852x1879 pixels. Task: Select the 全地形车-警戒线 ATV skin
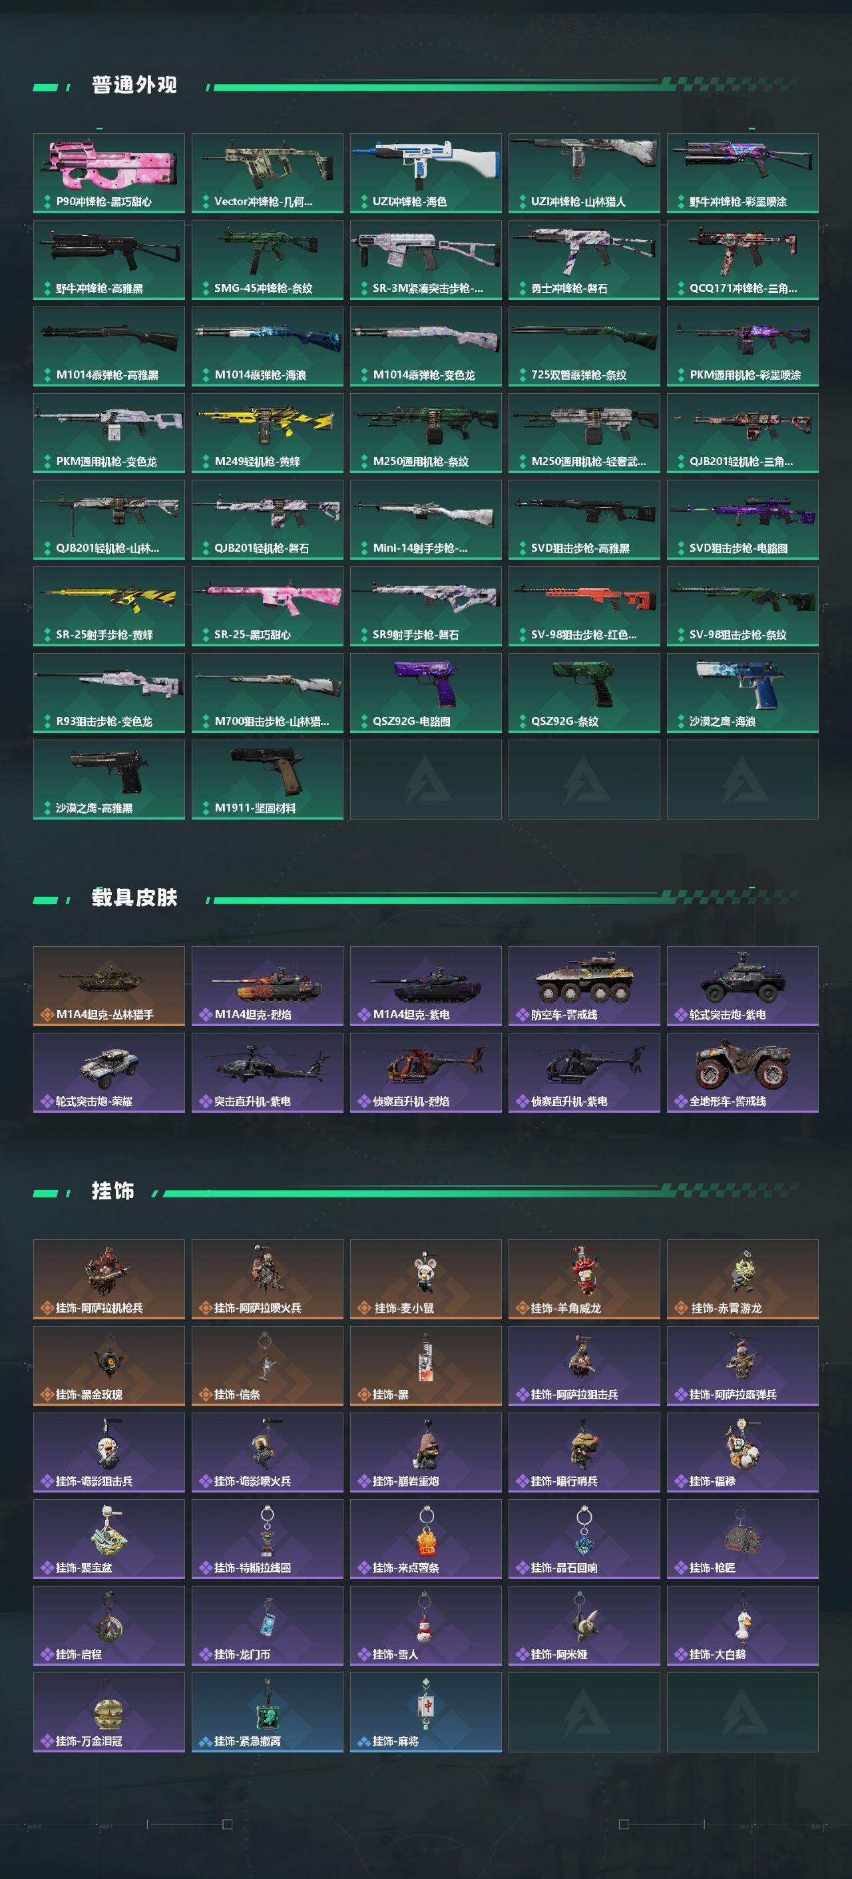743,1073
